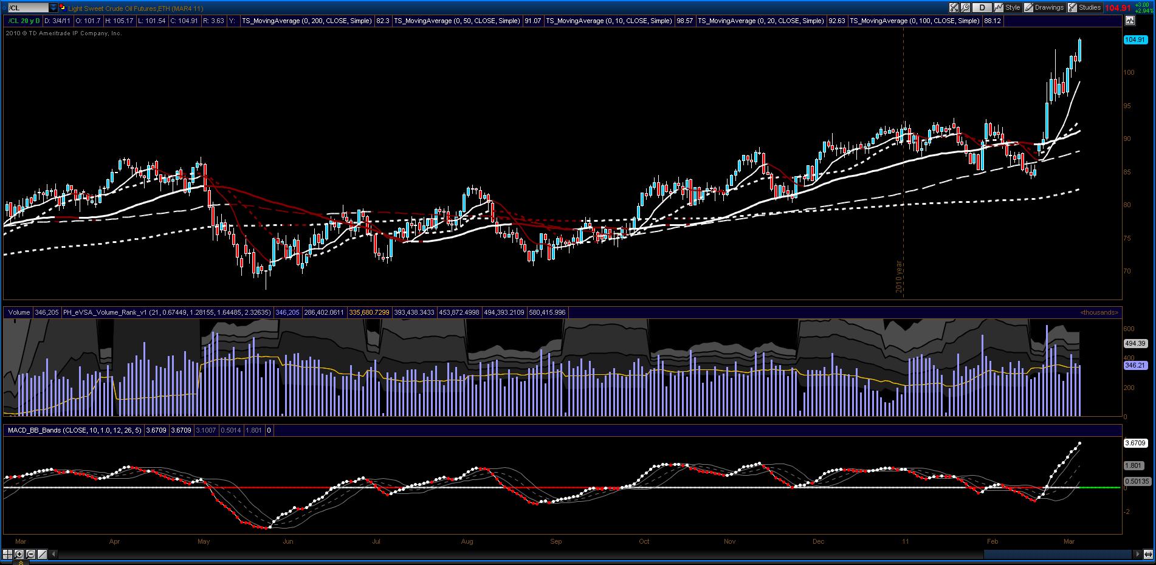Click the zoom out magnifier icon
The width and height of the screenshot is (1156, 565).
[x=30, y=554]
